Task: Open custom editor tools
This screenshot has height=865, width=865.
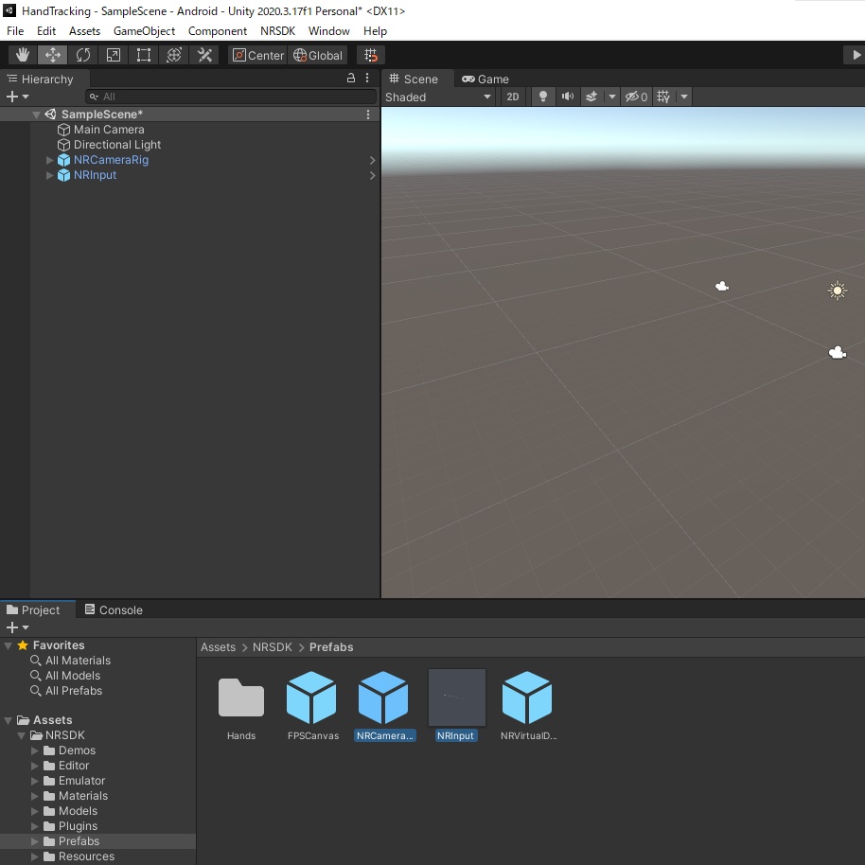Action: click(x=204, y=55)
